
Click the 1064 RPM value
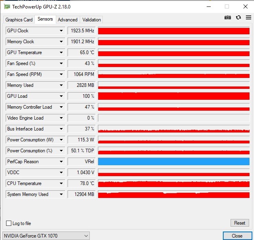coord(81,74)
